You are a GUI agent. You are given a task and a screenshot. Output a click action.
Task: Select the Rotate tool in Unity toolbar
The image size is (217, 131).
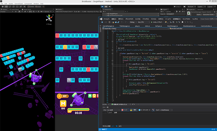tap(10, 6)
